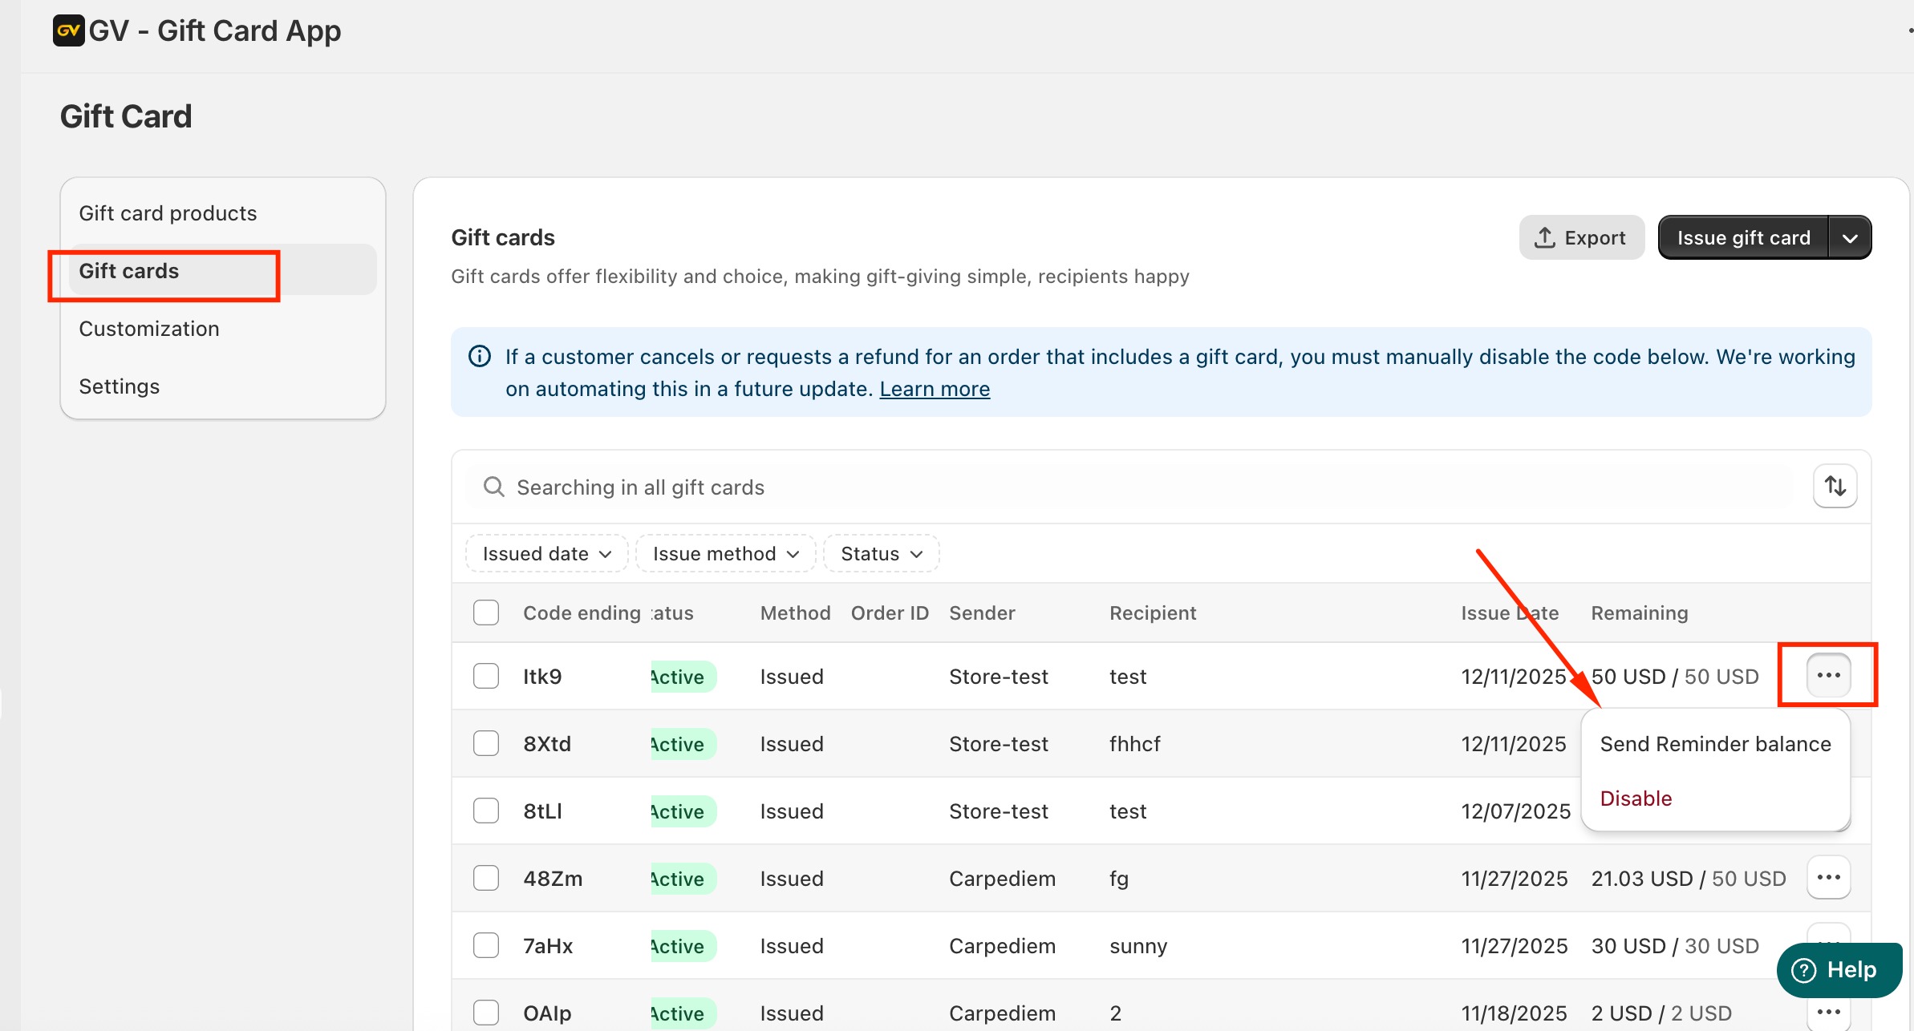Expand the Issued date filter
1914x1031 pixels.
547,553
